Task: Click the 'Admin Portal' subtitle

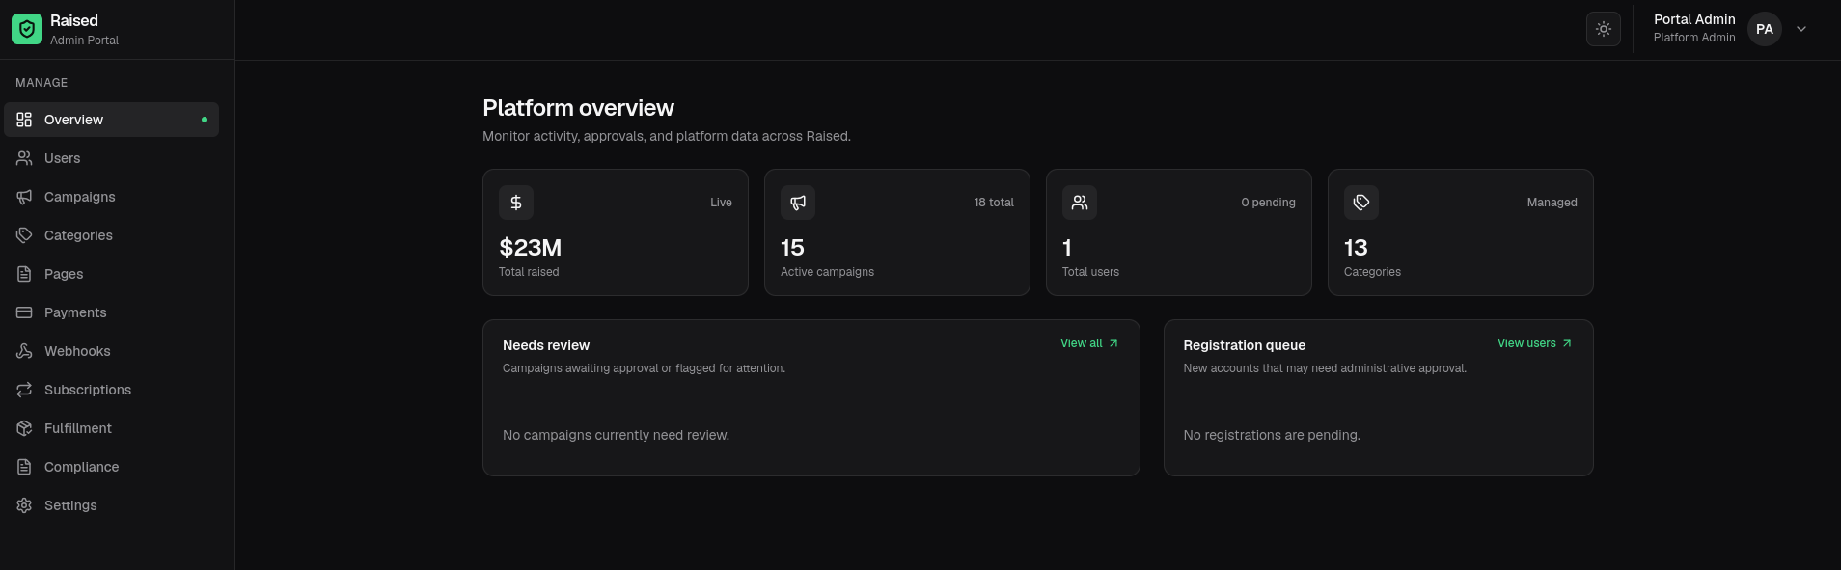Action: click(84, 41)
